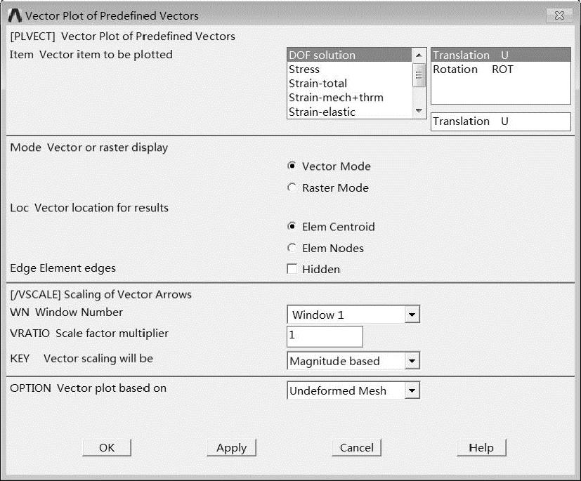Viewport: 581px width, 481px height.
Task: Open the Window 1 dropdown
Action: click(353, 315)
